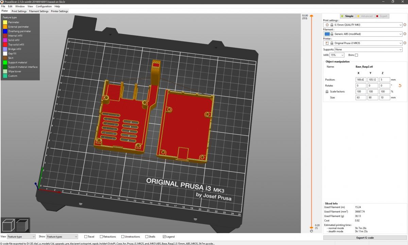The height and width of the screenshot is (245, 408).
Task: Enable the Retractions checkbox
Action: (x=101, y=237)
